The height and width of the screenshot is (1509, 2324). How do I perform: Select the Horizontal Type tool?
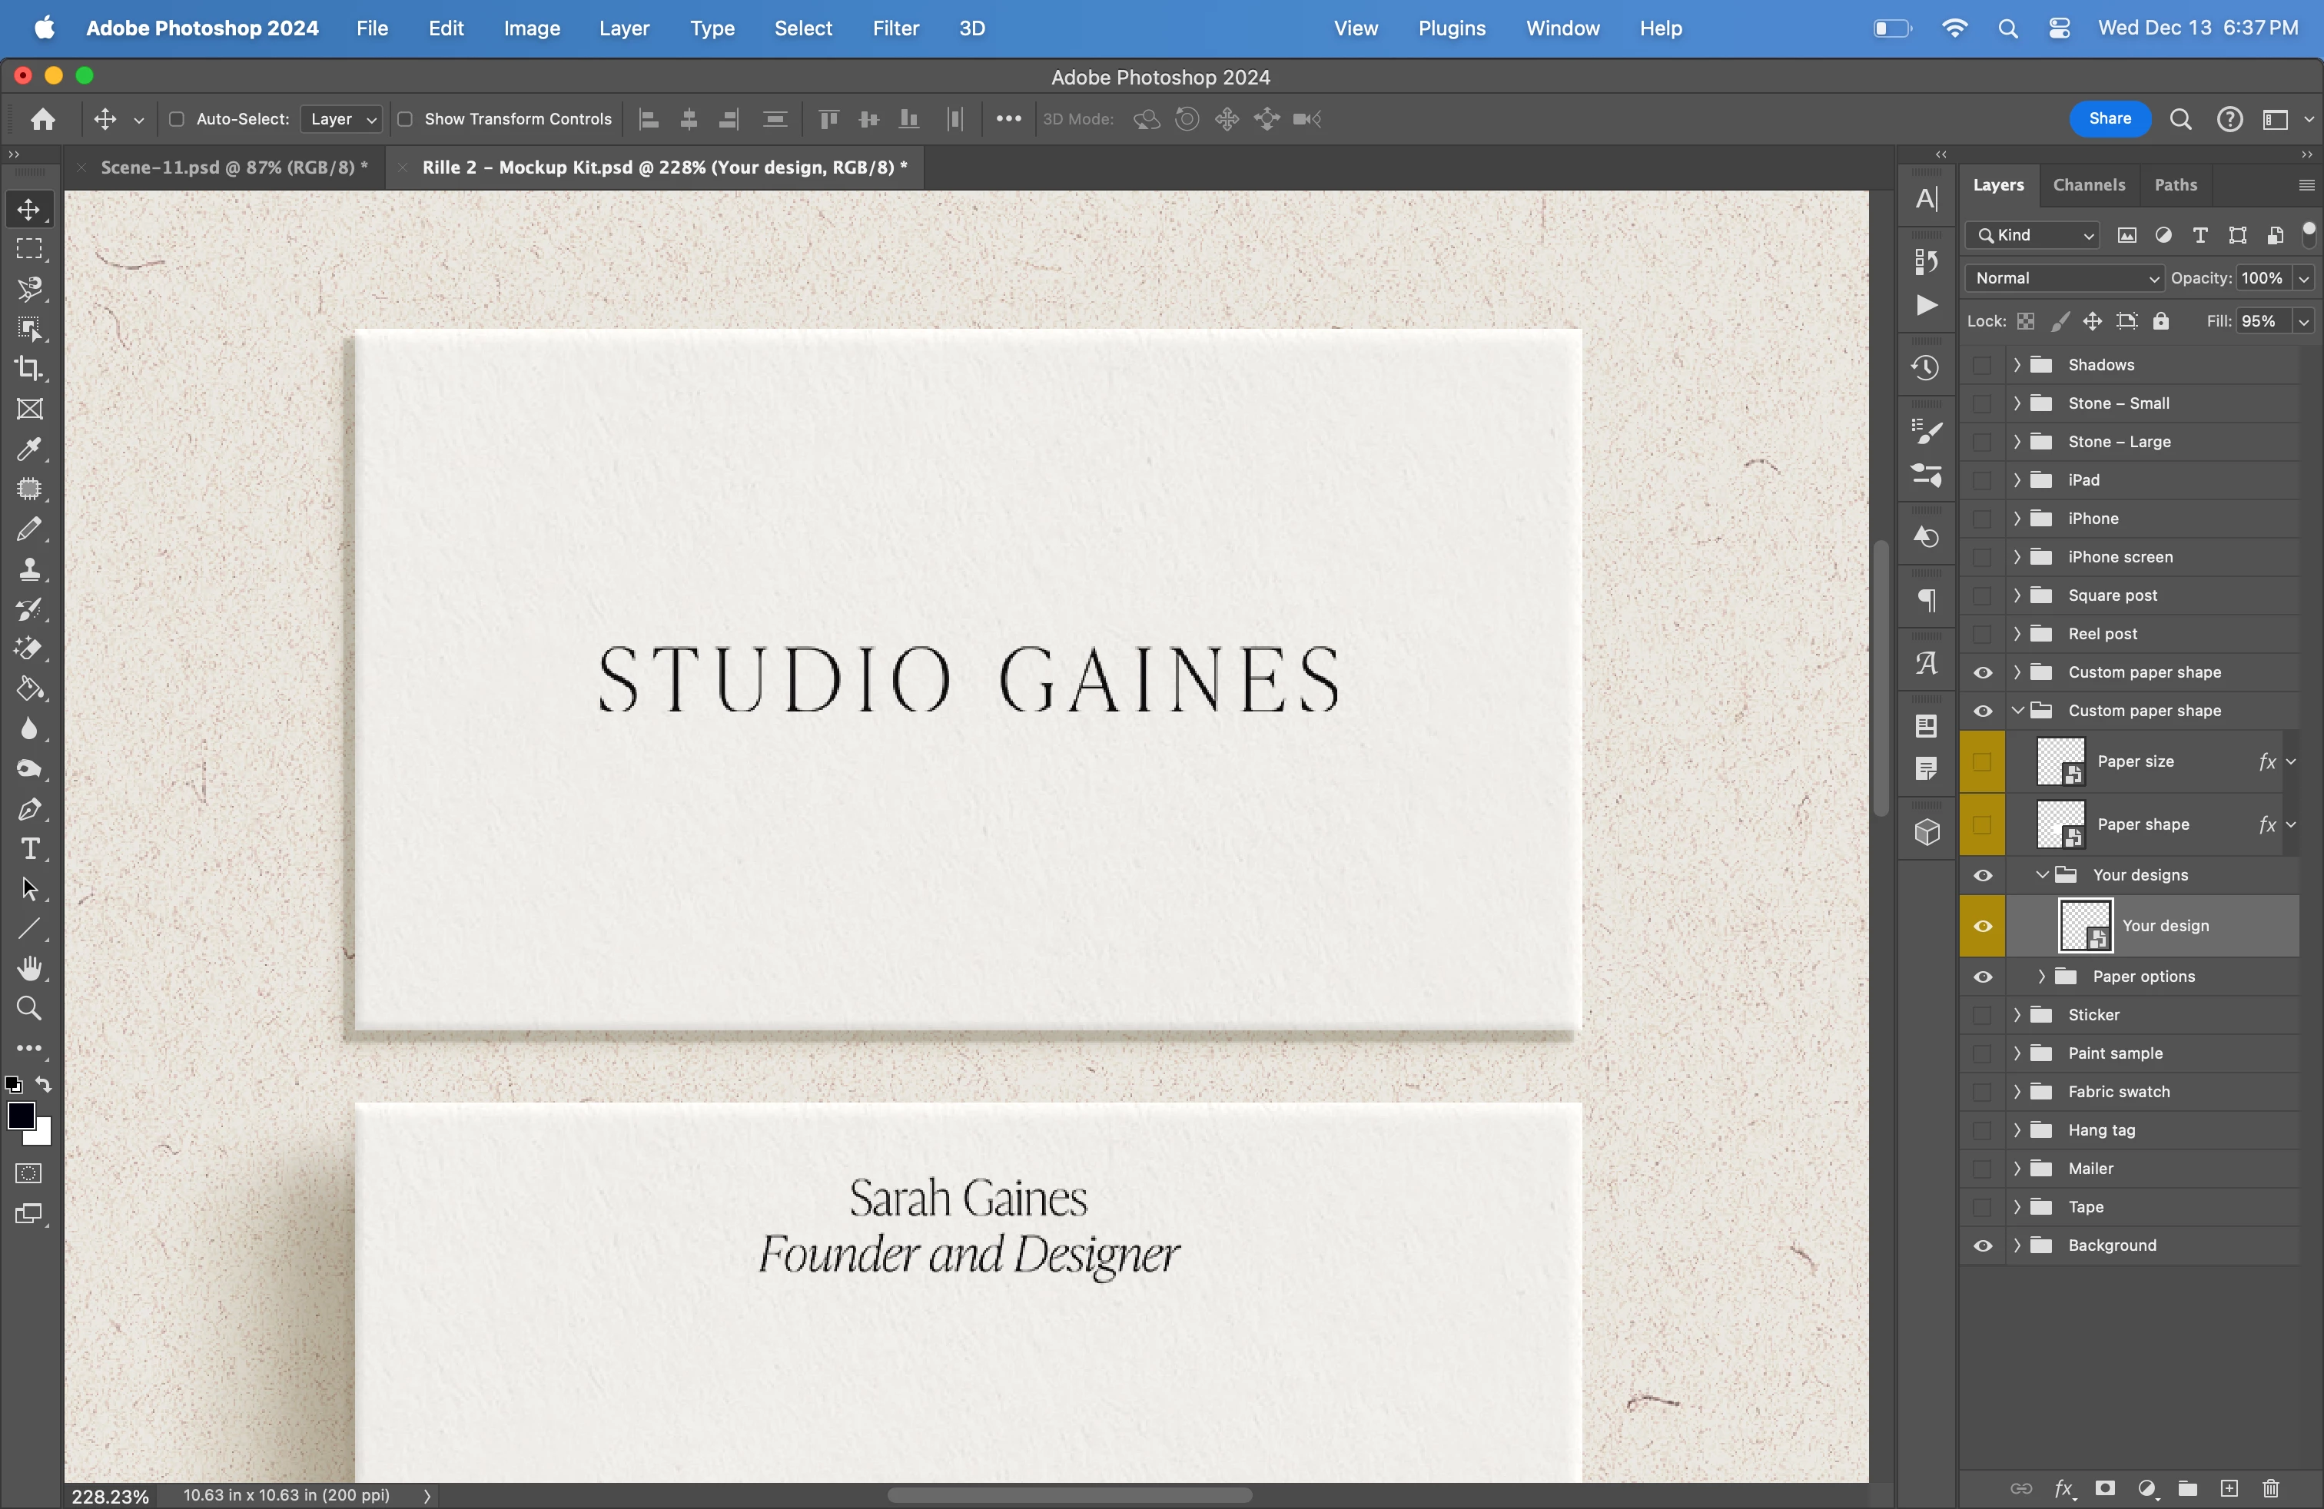[x=29, y=849]
